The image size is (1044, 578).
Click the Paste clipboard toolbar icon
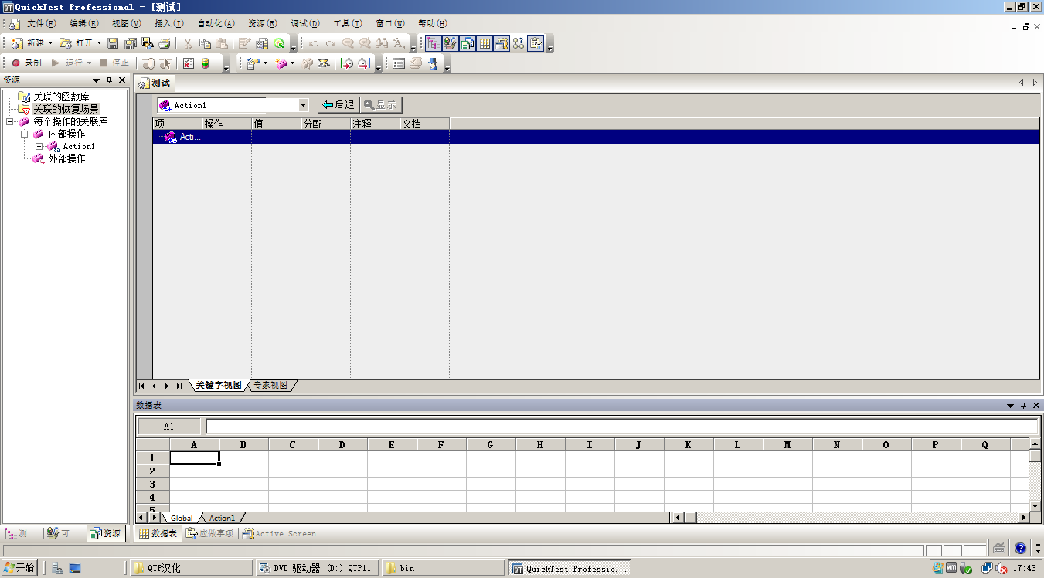[x=222, y=43]
